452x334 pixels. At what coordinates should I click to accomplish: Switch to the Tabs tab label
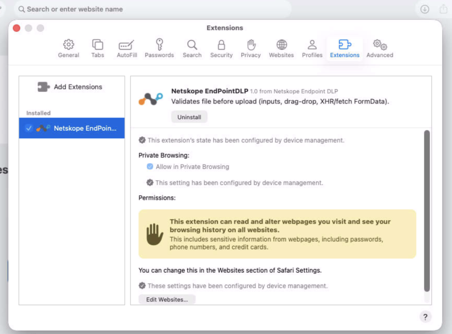tap(98, 55)
